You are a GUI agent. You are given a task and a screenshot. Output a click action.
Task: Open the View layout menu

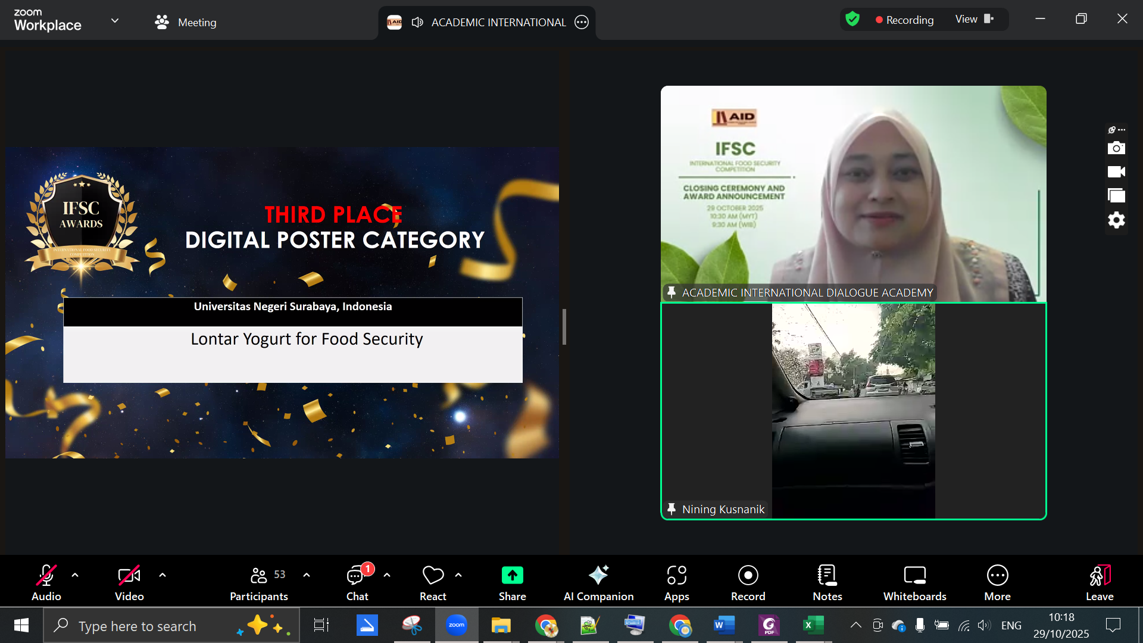974,20
